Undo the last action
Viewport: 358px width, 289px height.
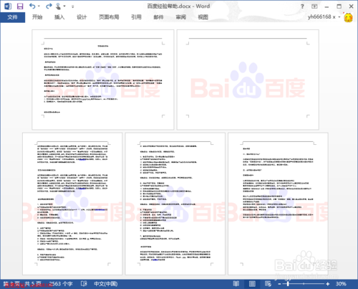(32, 6)
